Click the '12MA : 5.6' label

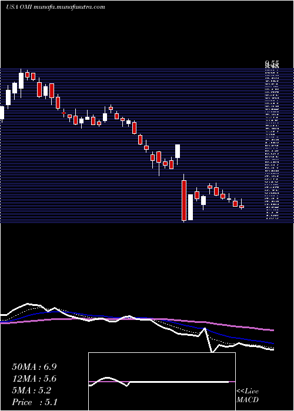point(34,379)
